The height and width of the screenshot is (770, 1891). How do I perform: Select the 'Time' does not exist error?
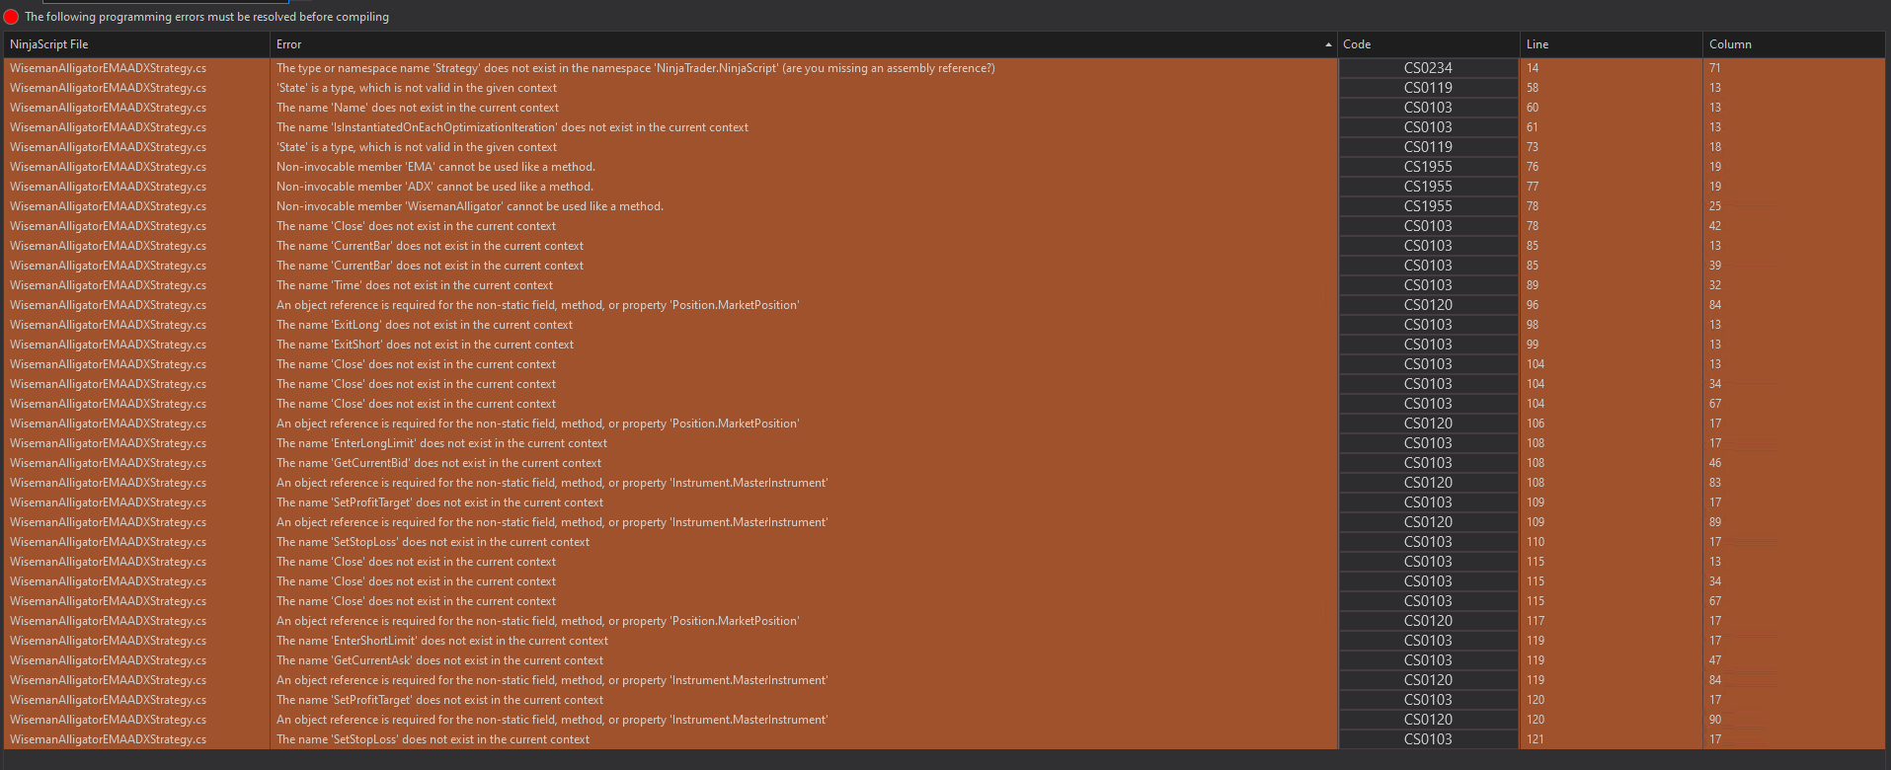tap(415, 285)
